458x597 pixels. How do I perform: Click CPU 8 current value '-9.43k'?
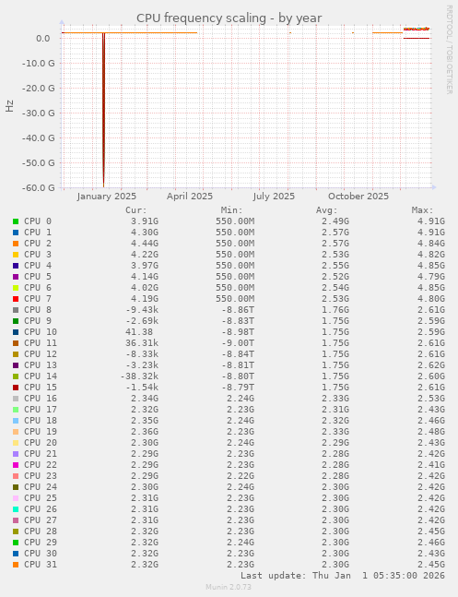tap(142, 310)
